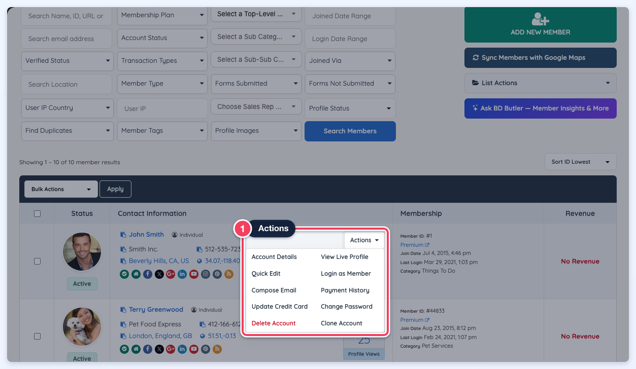This screenshot has height=369, width=636.
Task: Open the John Smith profile link
Action: [146, 235]
